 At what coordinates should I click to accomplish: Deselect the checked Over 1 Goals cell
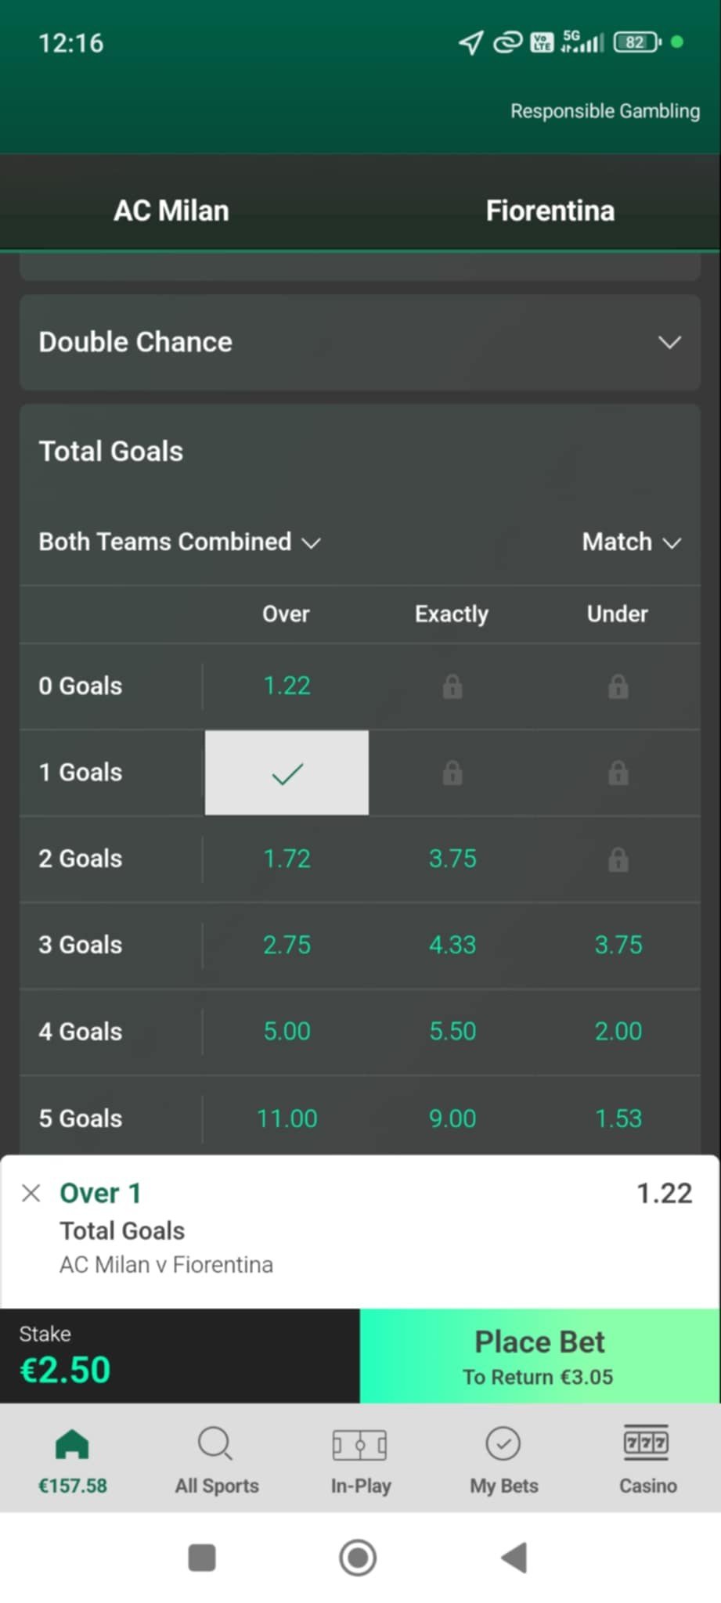coord(287,773)
